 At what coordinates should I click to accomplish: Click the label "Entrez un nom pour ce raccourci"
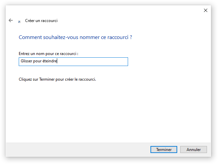[47, 54]
